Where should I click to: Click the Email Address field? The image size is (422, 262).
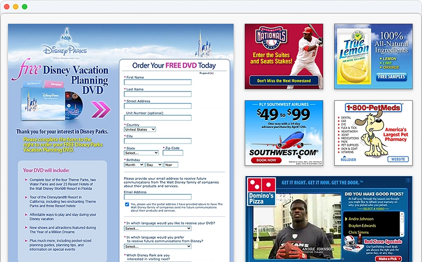(x=157, y=197)
